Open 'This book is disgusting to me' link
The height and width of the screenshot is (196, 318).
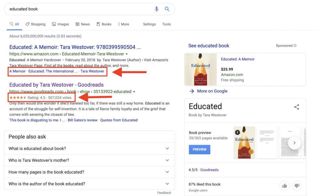pyautogui.click(x=37, y=120)
